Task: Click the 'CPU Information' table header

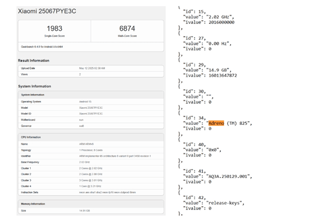Action: click(31, 137)
